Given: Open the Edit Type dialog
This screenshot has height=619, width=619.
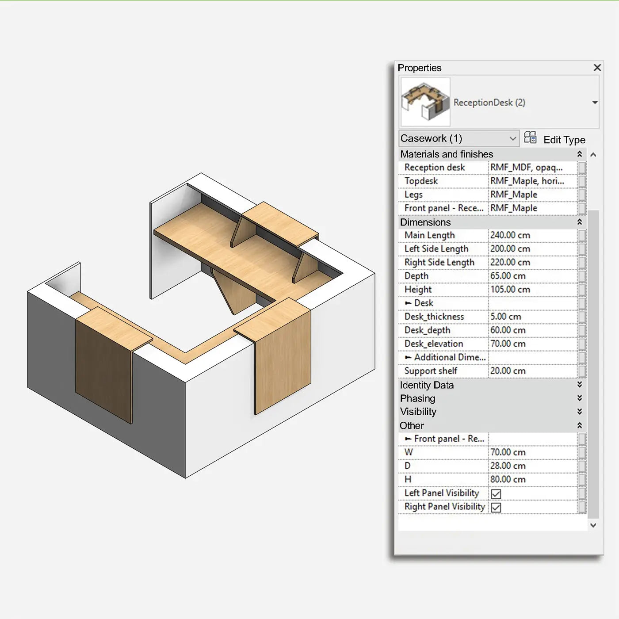Looking at the screenshot, I should pos(565,139).
